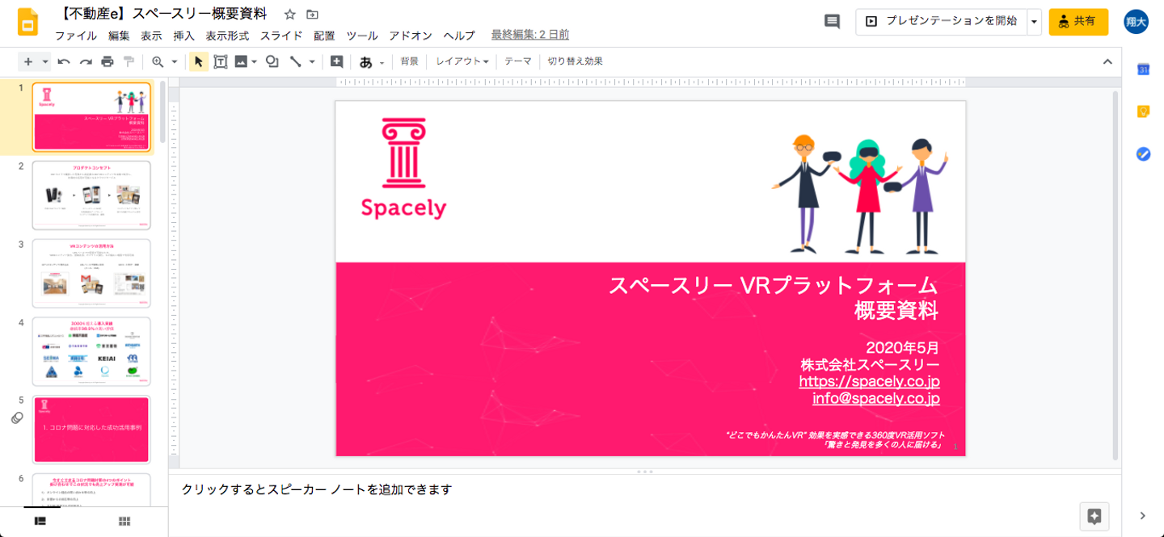Click the print icon

108,61
